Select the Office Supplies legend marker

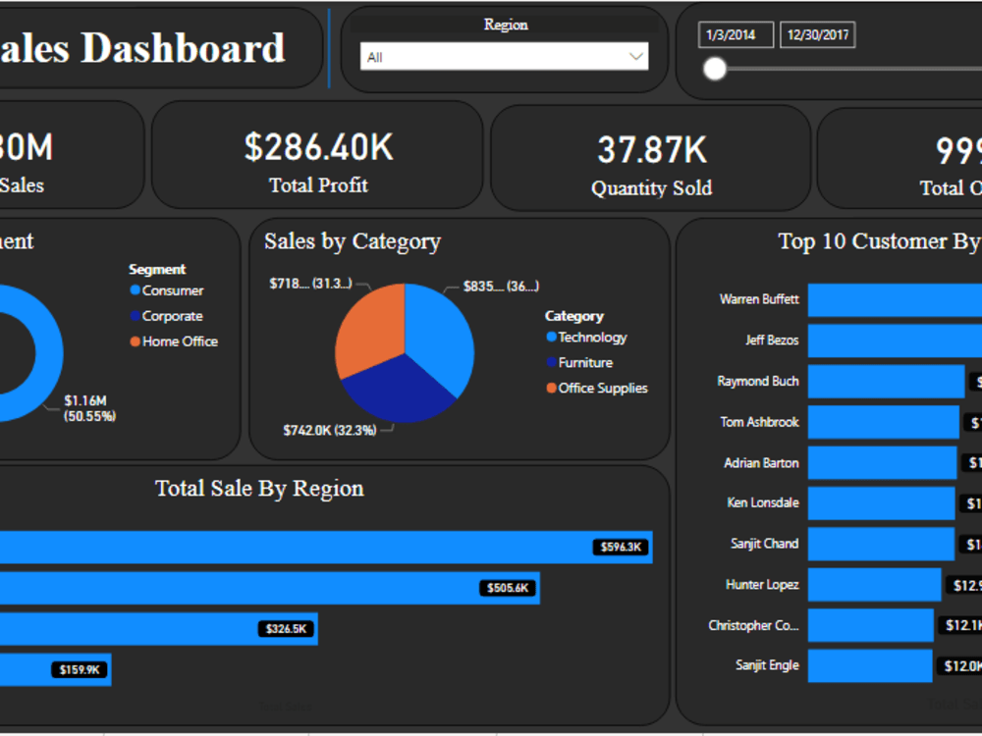(x=551, y=388)
